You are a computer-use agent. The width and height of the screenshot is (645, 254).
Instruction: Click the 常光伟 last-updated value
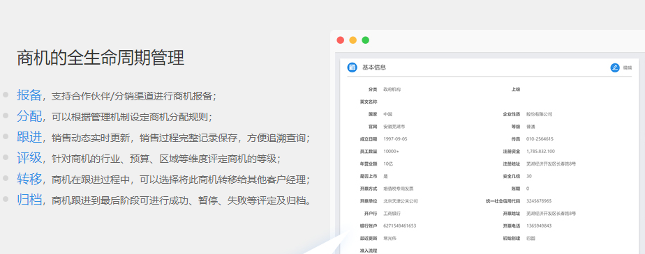click(390, 239)
